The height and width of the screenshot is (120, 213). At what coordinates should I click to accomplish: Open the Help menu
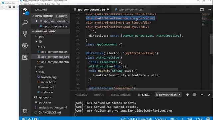[59, 4]
